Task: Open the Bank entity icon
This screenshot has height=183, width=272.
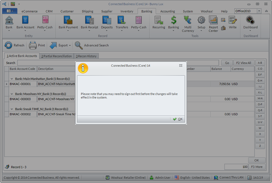Action: [9, 20]
